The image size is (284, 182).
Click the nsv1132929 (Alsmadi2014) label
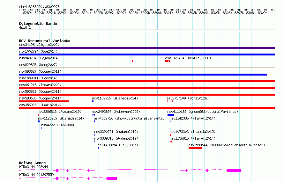click(115, 98)
